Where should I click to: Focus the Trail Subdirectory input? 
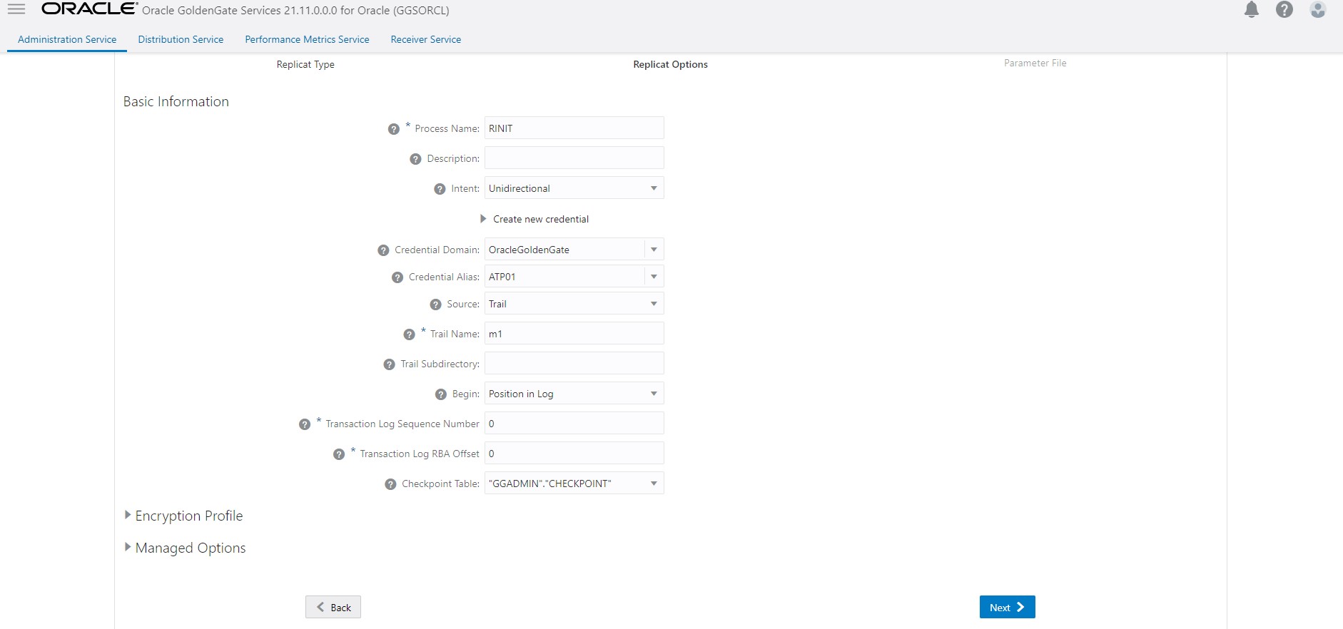click(x=574, y=364)
